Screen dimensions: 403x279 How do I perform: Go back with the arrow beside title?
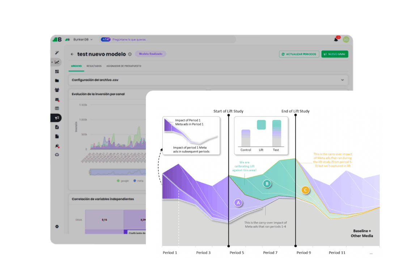click(x=72, y=54)
